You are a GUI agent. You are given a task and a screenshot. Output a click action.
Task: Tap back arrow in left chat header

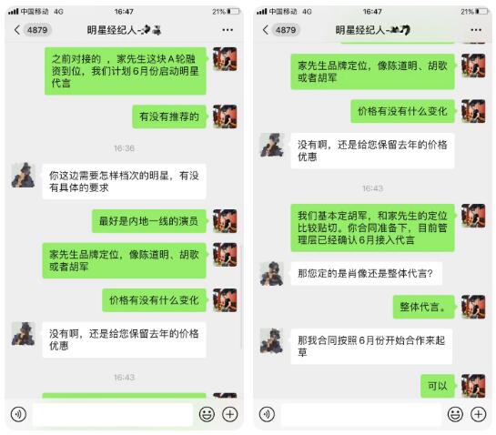tap(17, 30)
